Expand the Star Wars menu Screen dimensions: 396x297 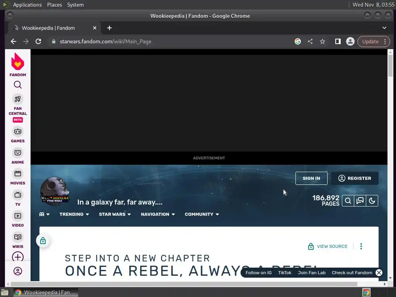[x=115, y=214]
